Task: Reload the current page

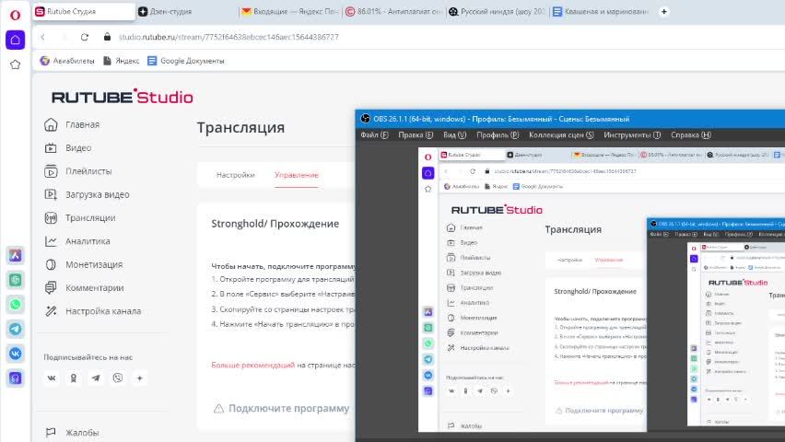Action: 85,37
